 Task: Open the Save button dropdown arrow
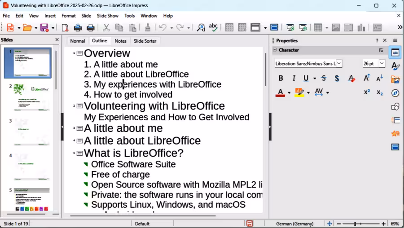(53, 27)
